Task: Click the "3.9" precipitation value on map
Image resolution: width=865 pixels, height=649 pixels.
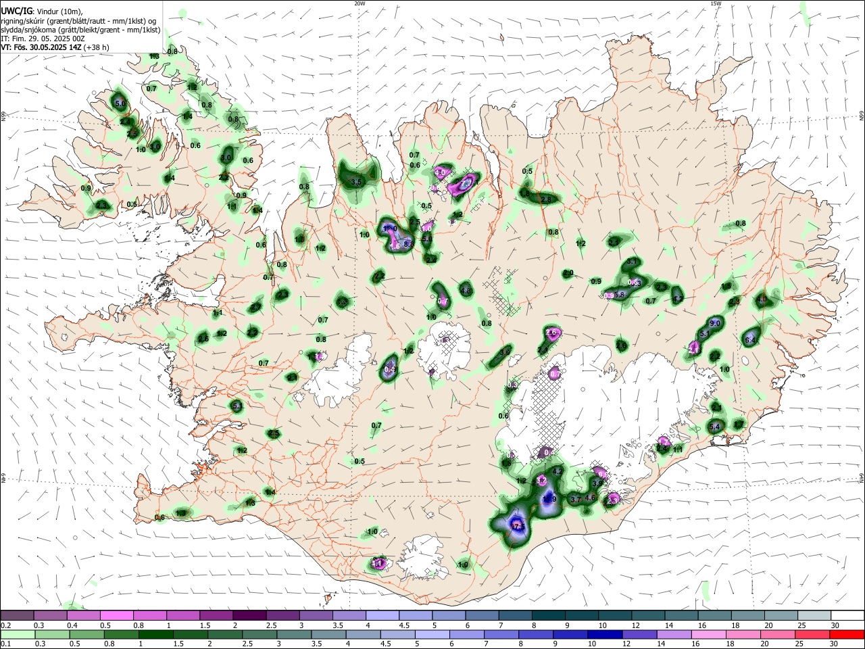Action: 597,483
